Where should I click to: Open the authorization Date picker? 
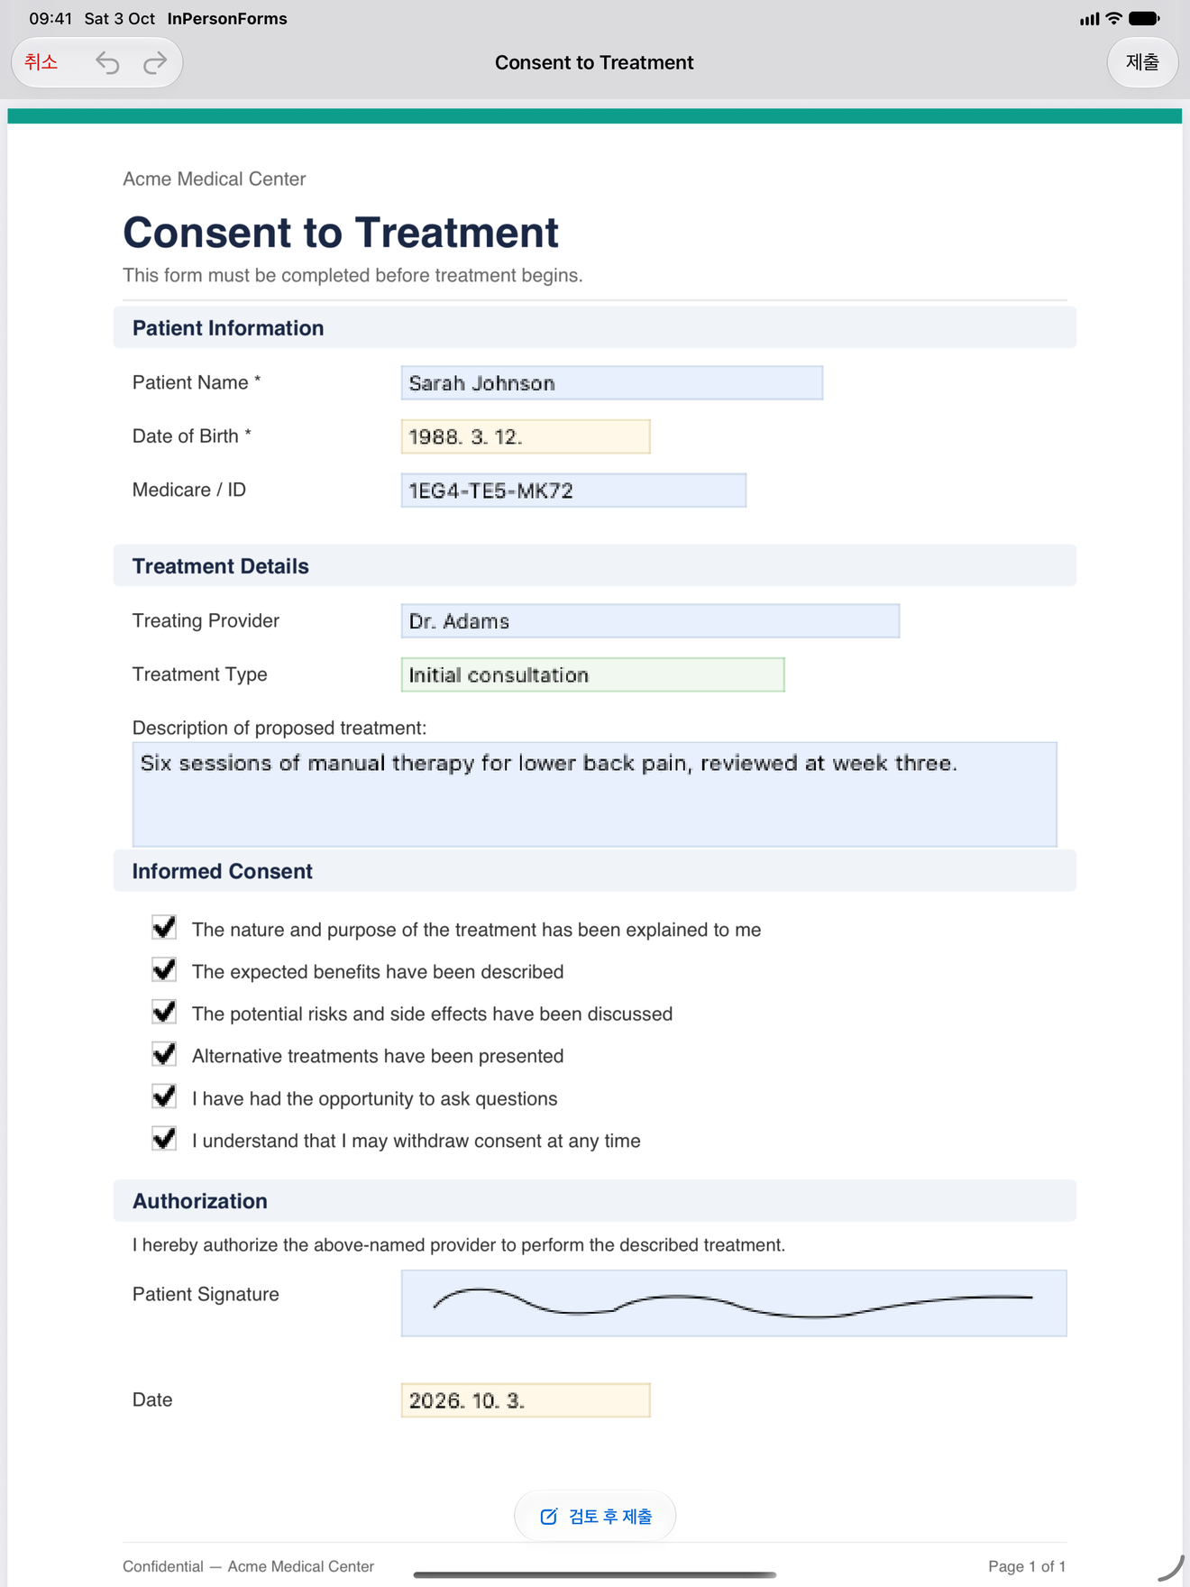tap(526, 1400)
